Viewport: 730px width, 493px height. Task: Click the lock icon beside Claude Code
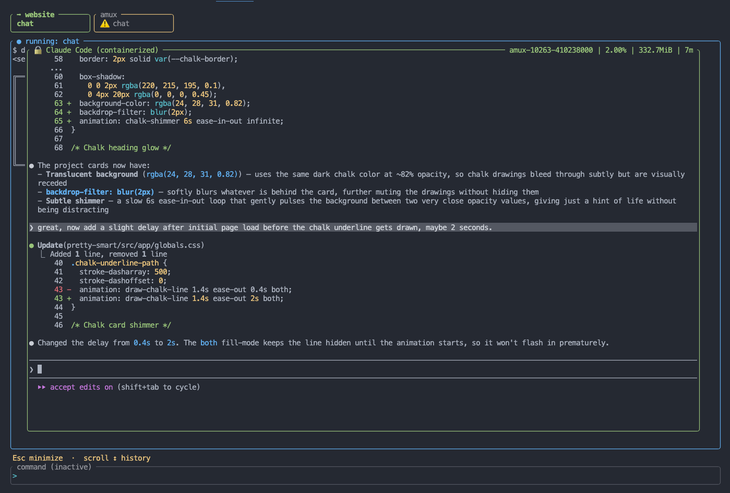coord(38,50)
